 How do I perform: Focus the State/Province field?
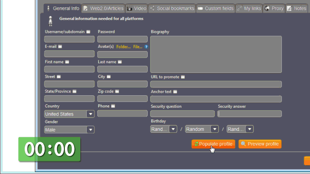coord(69,99)
